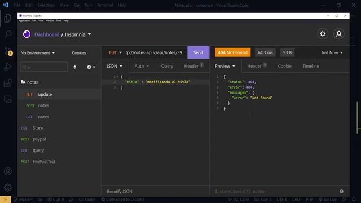This screenshot has width=361, height=203.
Task: Click Go Live in VS Code status bar
Action: pos(327,200)
